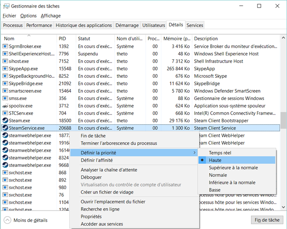287x229 pixels.
Task: Click svchost.exe icon with PID 868
Action: click(5, 173)
